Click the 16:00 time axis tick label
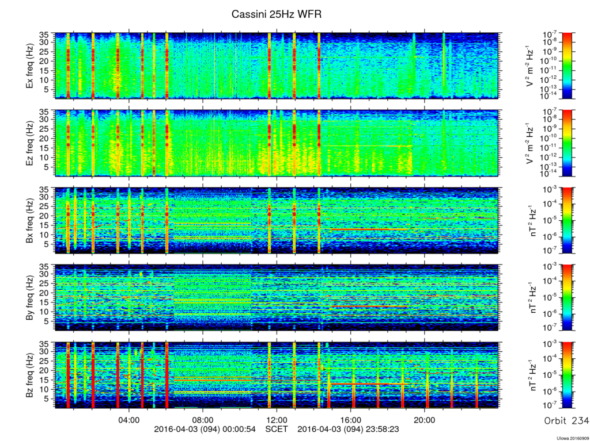Viewport: 590px width, 441px height. coord(350,420)
